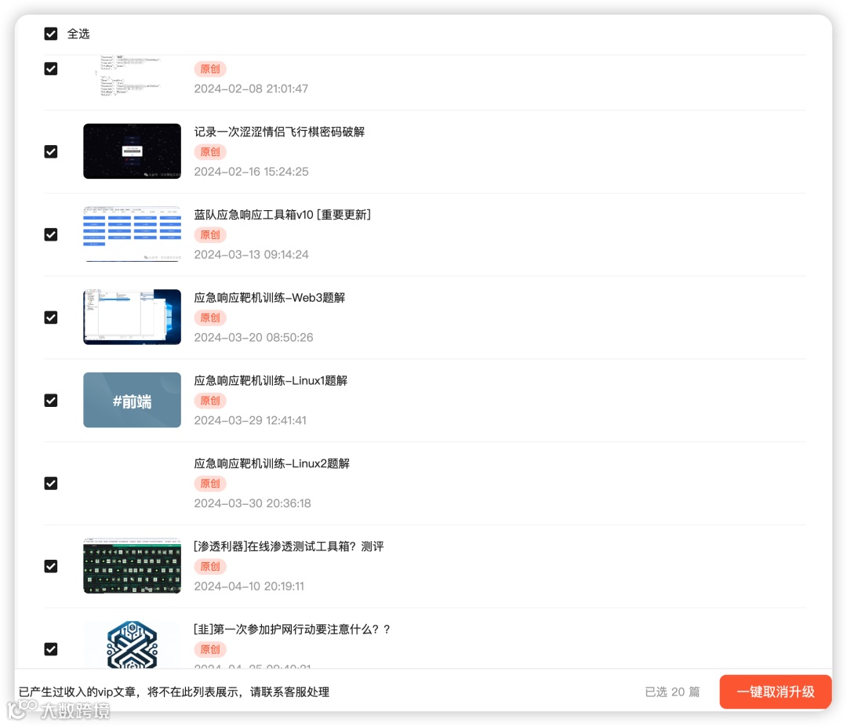This screenshot has height=726, width=847.
Task: Uncheck the 第一次参加护网行动 article checkbox
Action: 51,649
